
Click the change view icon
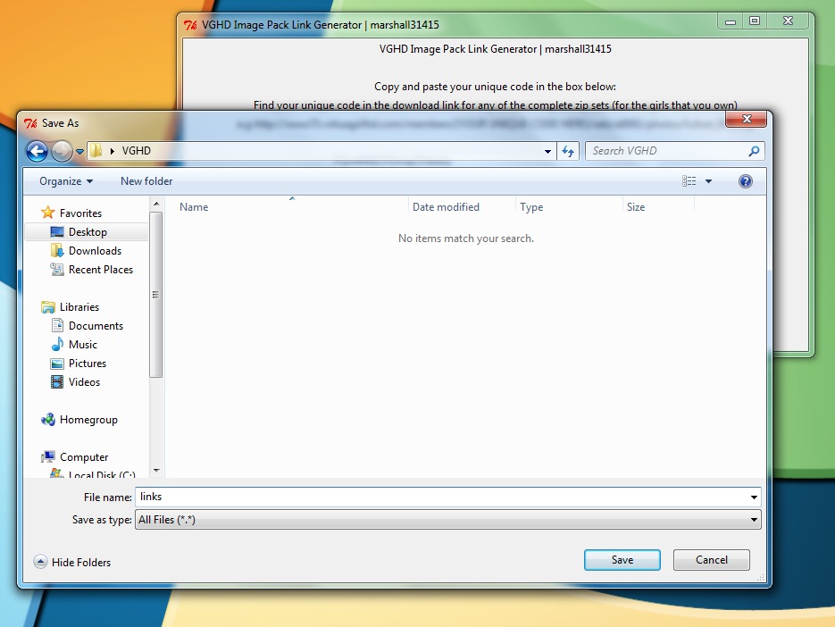(689, 181)
